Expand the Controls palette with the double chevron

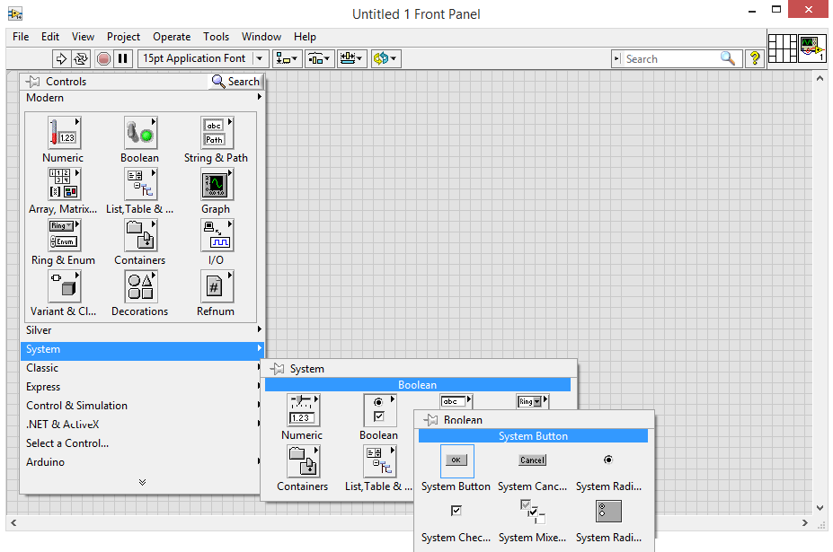142,483
